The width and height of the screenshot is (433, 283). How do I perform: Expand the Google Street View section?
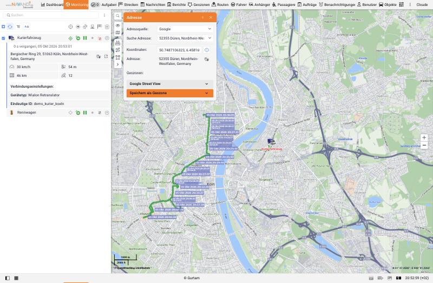[170, 84]
